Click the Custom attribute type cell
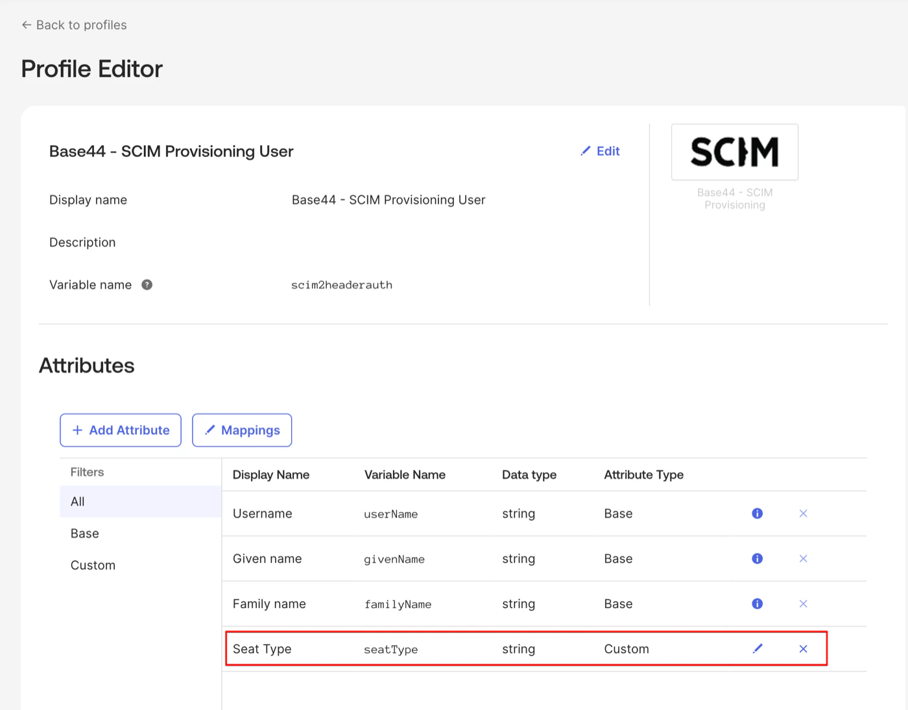The width and height of the screenshot is (908, 710). pos(627,649)
